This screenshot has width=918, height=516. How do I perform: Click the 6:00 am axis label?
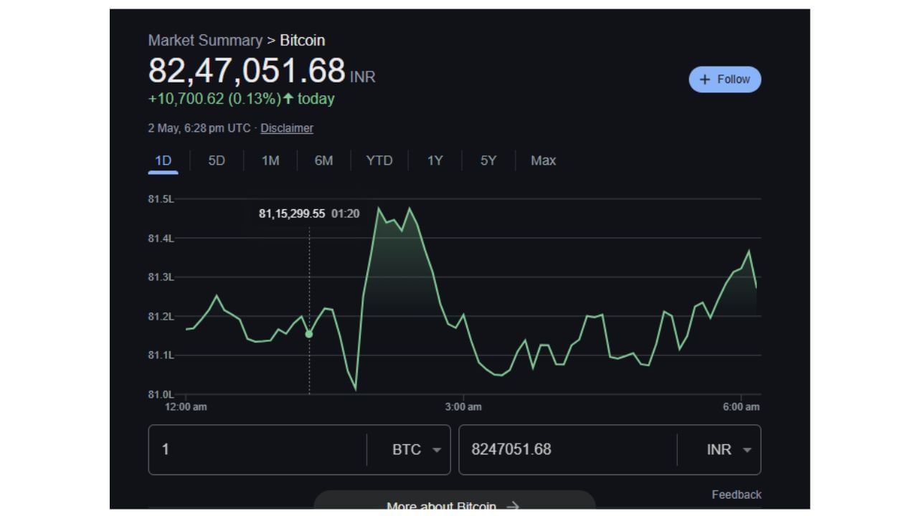741,407
